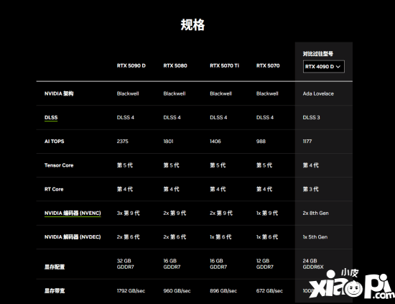Screen dimensions: 395x304
Task: Click the dropdown chevron arrow icon
Action: (x=338, y=67)
